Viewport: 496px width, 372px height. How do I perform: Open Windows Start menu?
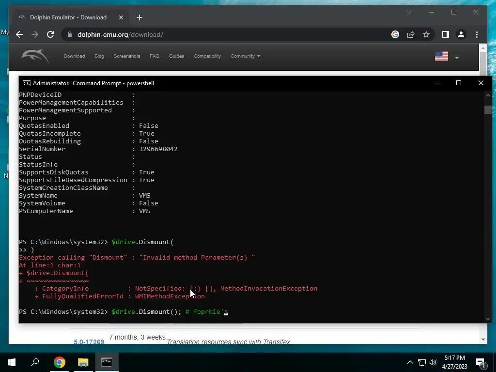coord(12,362)
